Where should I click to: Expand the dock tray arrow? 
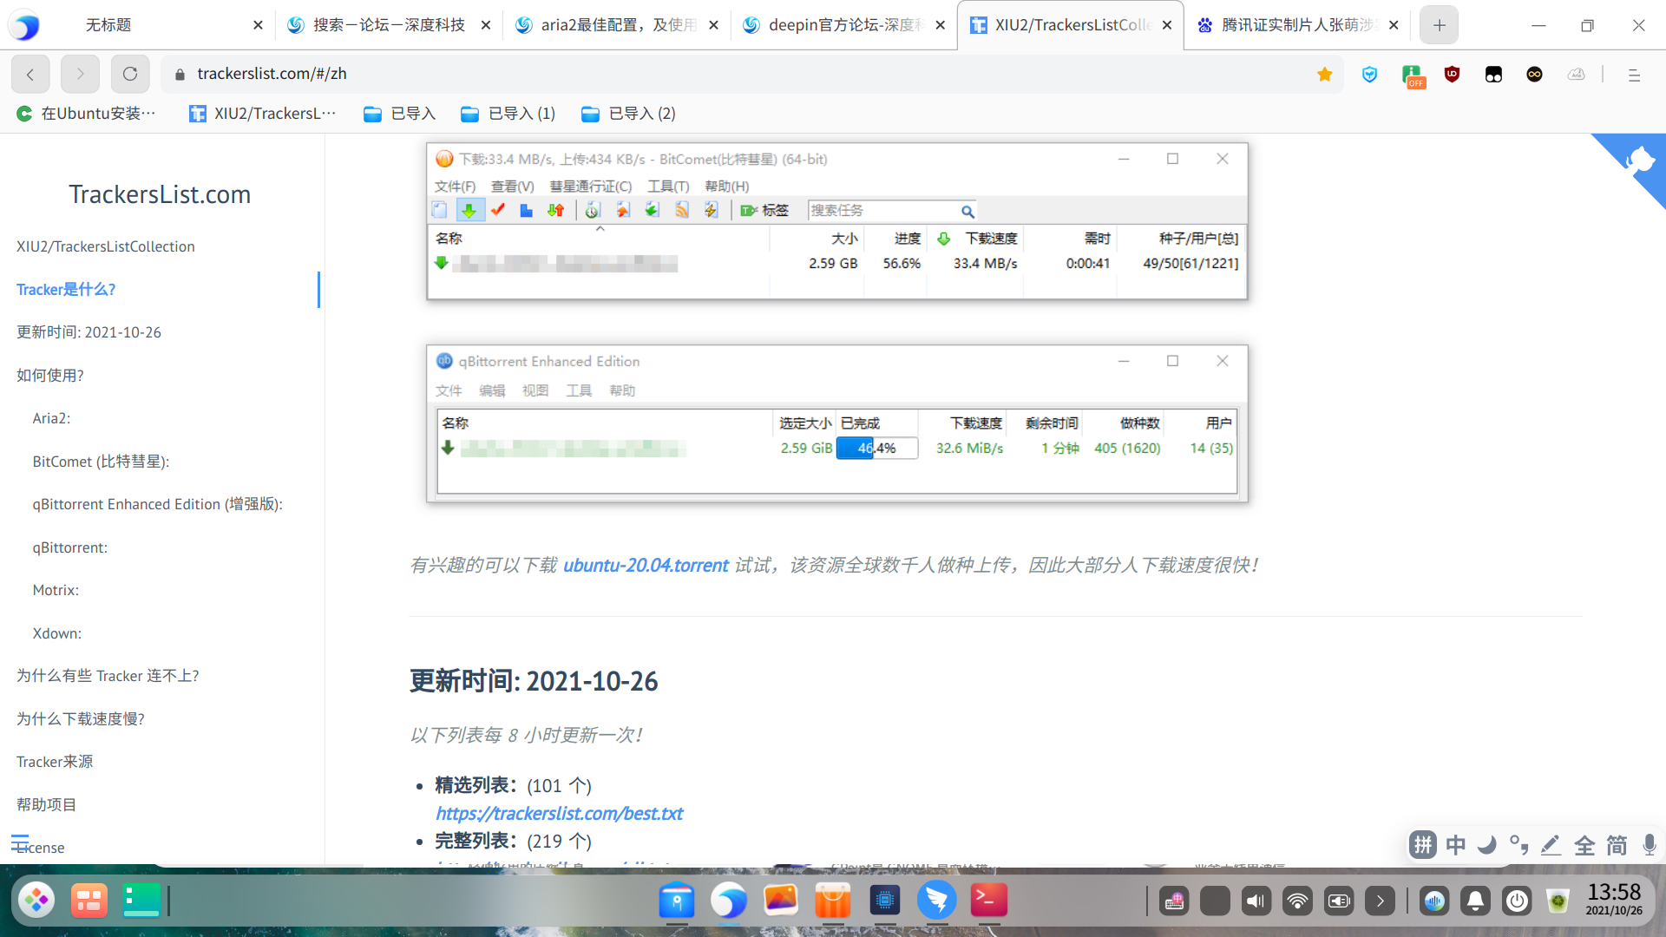[x=1380, y=901]
